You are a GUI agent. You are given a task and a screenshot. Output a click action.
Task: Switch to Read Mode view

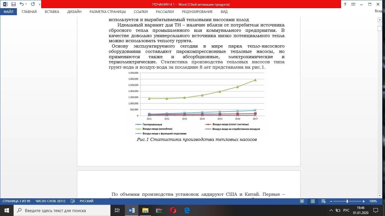[302, 201]
